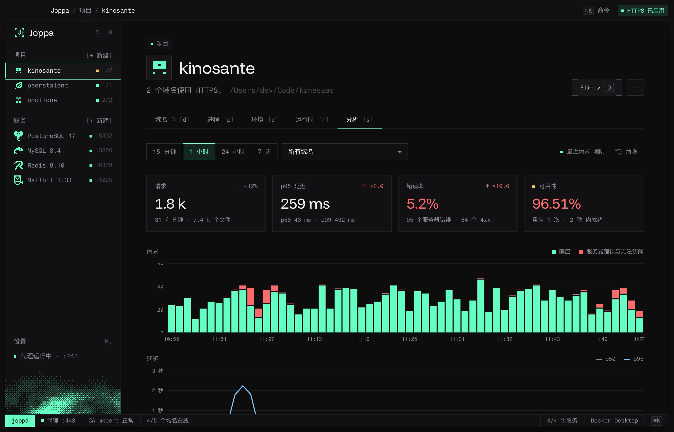Toggle the p50 latency legend
The image size is (674, 432).
606,359
